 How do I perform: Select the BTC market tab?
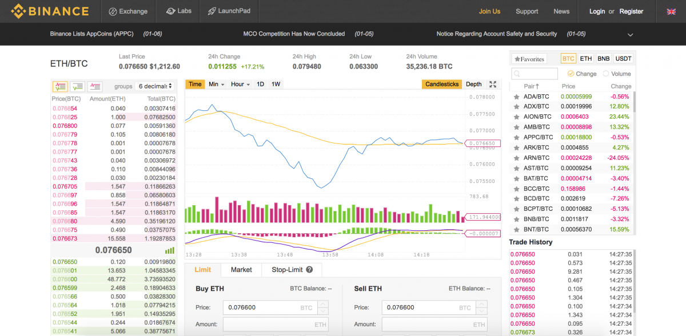click(568, 59)
